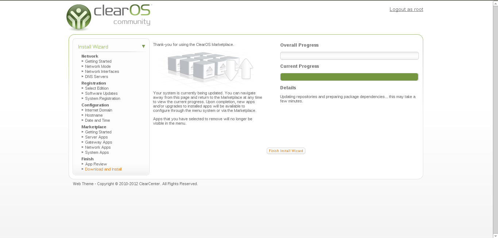Click the Marketplace section heading
498x238 pixels.
[94, 127]
